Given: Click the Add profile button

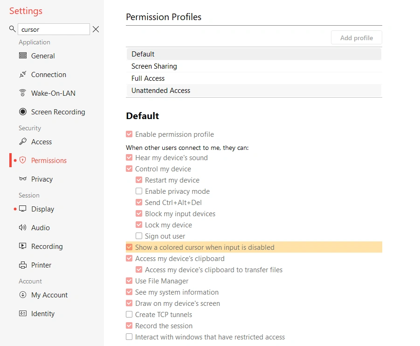Looking at the screenshot, I should pyautogui.click(x=356, y=38).
